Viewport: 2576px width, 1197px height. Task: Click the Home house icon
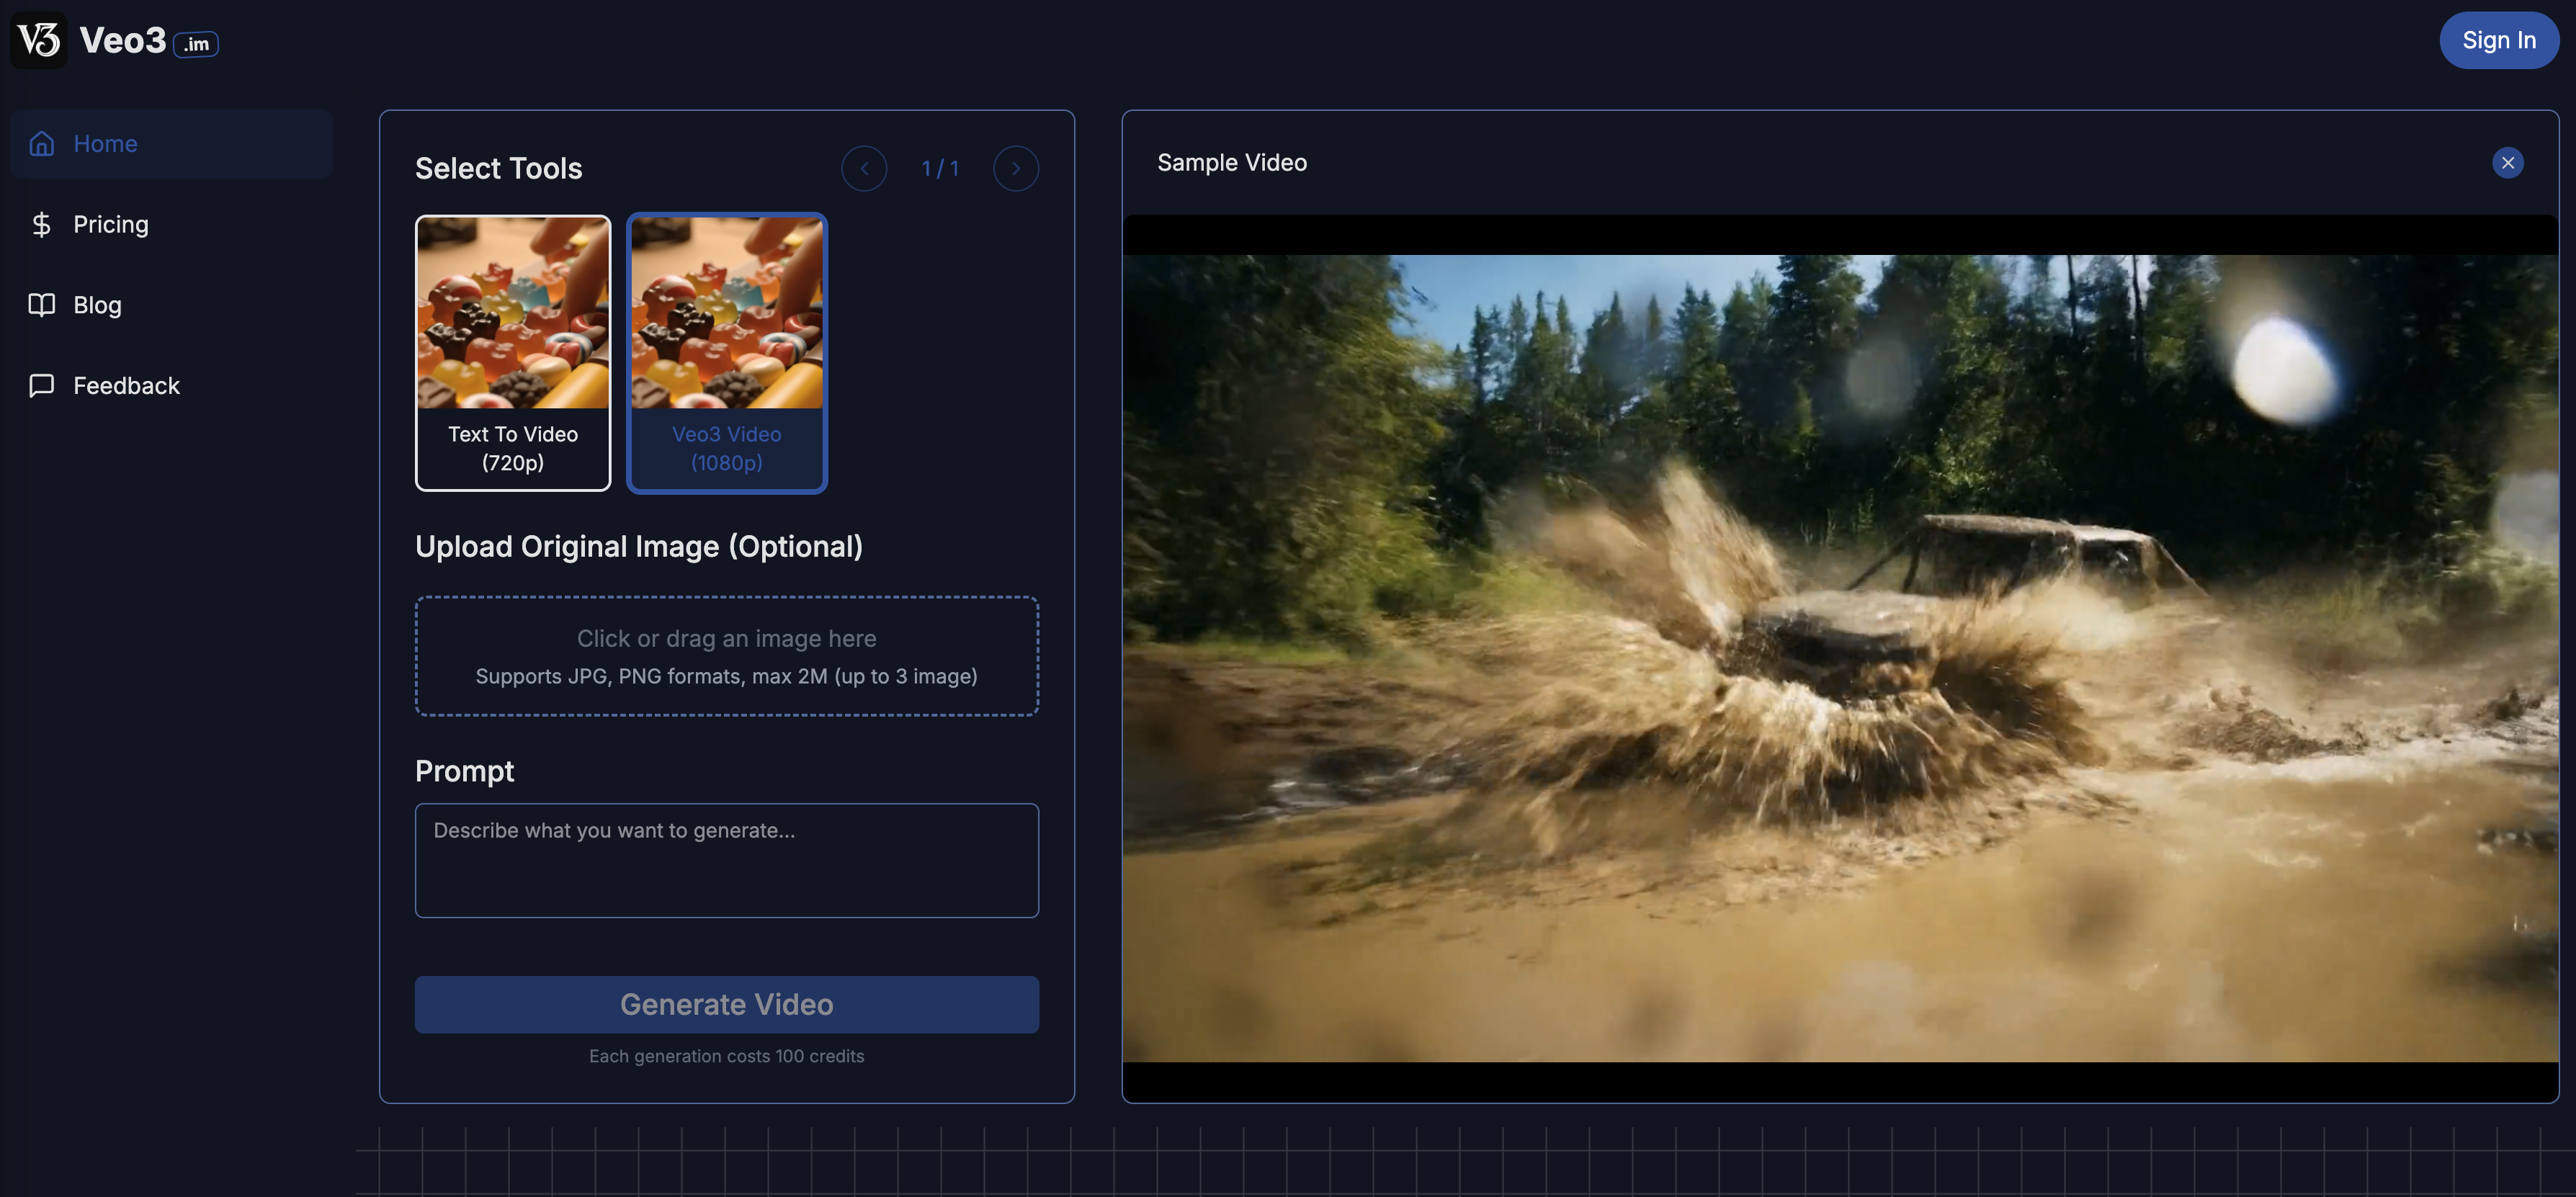point(42,144)
